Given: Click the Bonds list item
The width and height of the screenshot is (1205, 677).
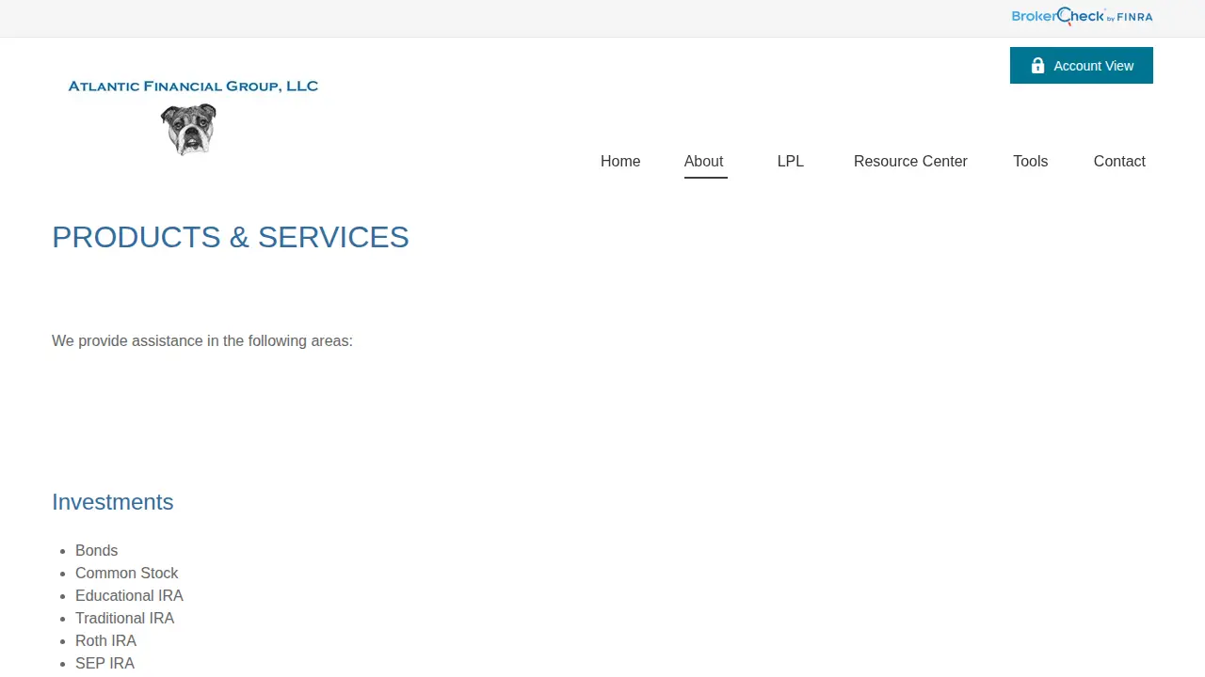Looking at the screenshot, I should [97, 550].
